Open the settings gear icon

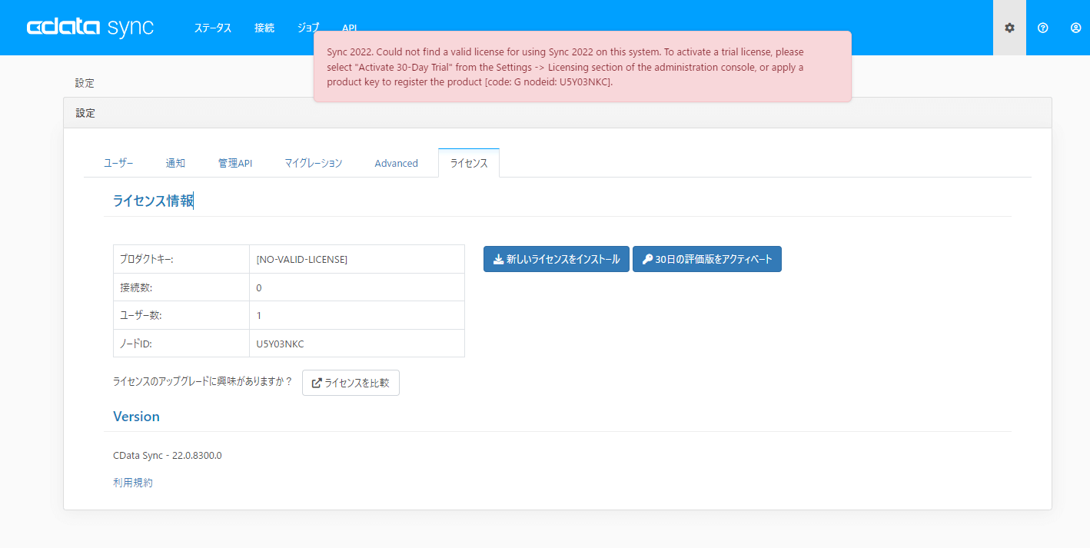pos(1009,28)
